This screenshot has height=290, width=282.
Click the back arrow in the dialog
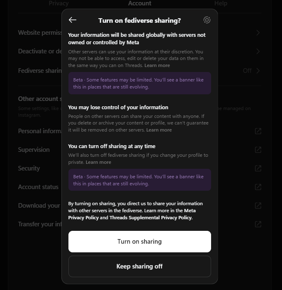point(73,20)
